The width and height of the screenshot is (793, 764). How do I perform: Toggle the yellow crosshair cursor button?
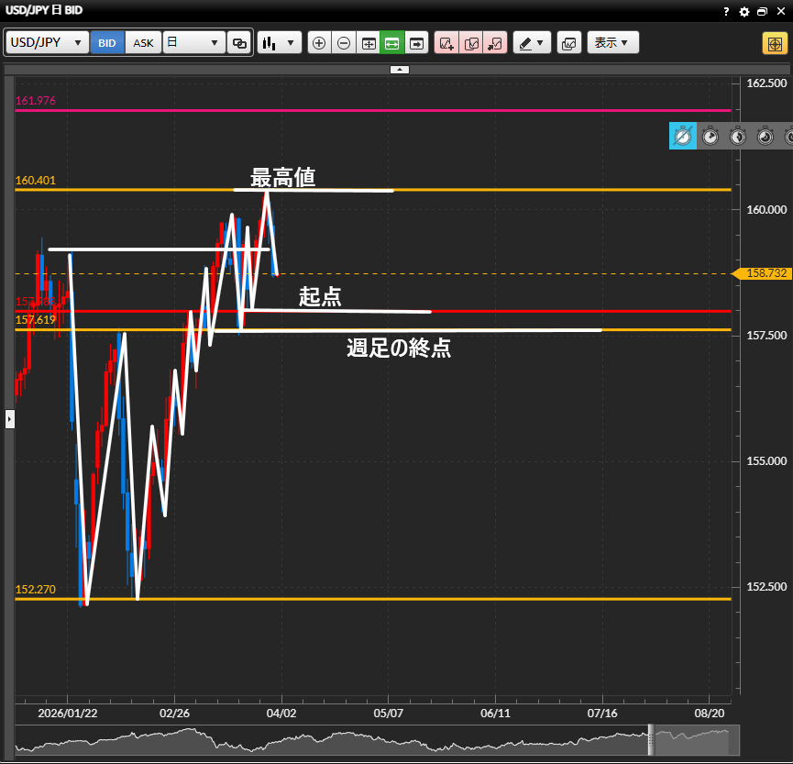[x=773, y=43]
